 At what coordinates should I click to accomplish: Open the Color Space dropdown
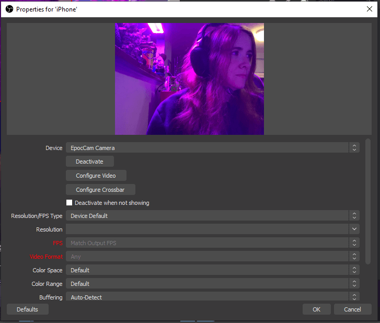[x=213, y=270]
